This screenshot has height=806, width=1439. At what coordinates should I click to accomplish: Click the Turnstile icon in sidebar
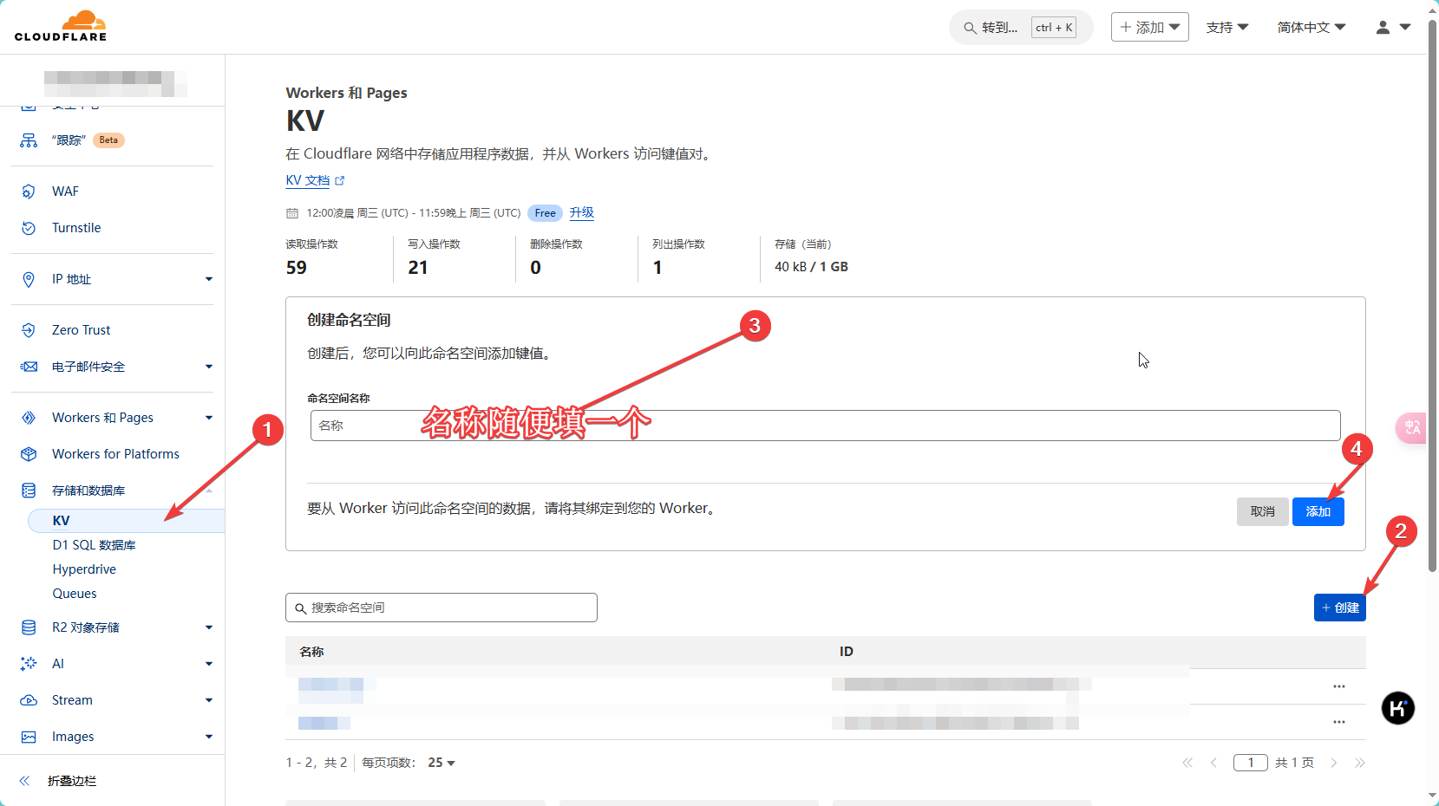point(29,228)
